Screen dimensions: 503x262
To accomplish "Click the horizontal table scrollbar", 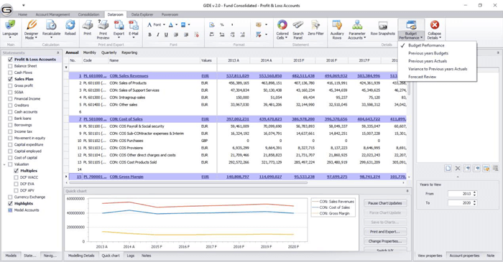I will coord(188,183).
